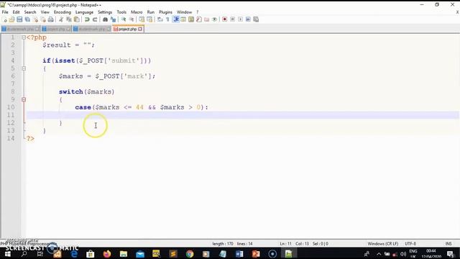Open File Explorer from the taskbar
460x259 pixels.
tap(124, 254)
